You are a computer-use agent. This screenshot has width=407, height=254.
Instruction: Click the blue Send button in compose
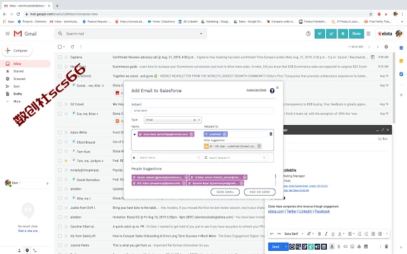click(x=275, y=246)
